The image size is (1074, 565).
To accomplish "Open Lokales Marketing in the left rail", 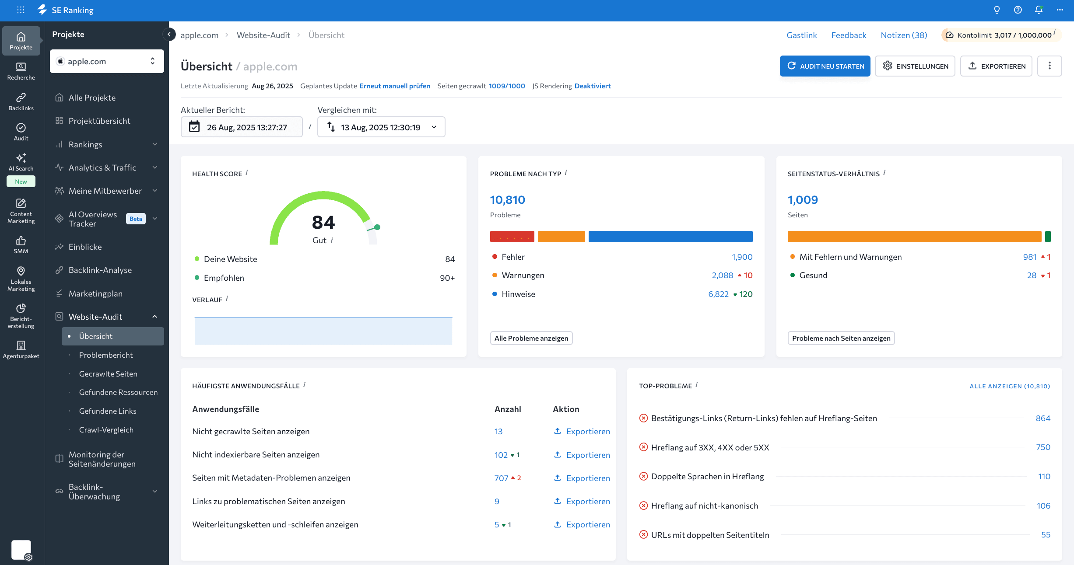I will tap(21, 279).
